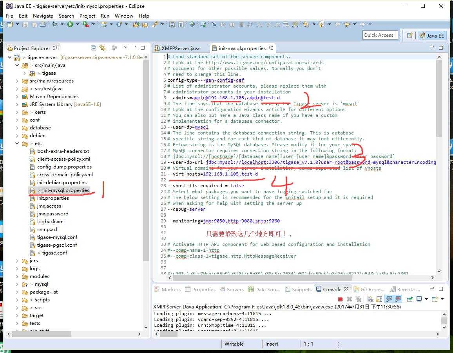The height and width of the screenshot is (353, 453).
Task: Click the Toggle Block Selection icon
Action: click(x=172, y=25)
